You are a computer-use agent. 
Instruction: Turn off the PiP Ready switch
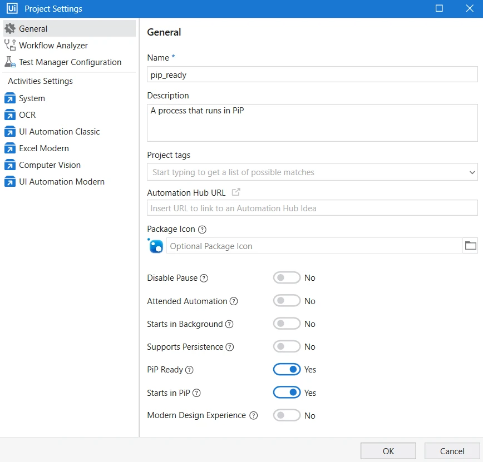(x=287, y=369)
